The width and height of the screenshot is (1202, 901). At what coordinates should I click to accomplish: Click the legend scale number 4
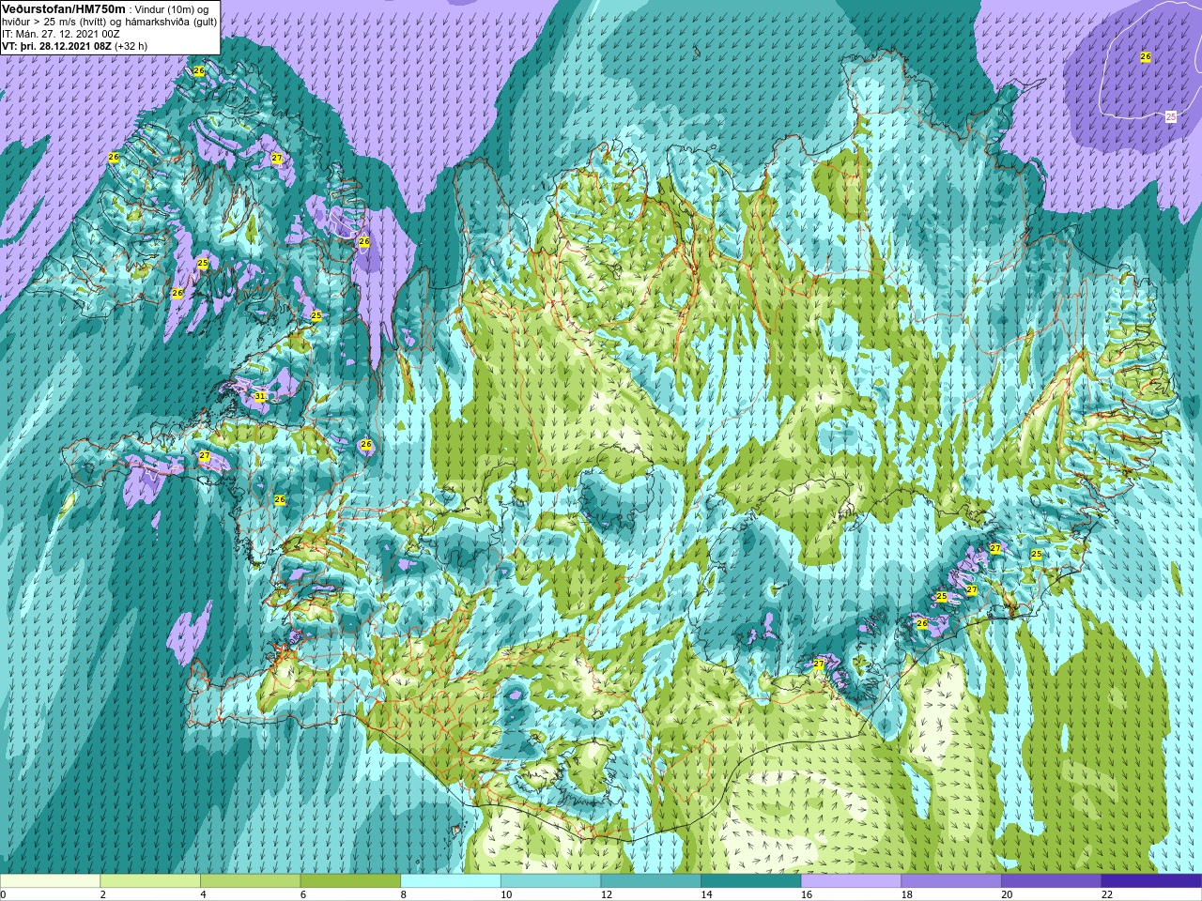coord(204,894)
